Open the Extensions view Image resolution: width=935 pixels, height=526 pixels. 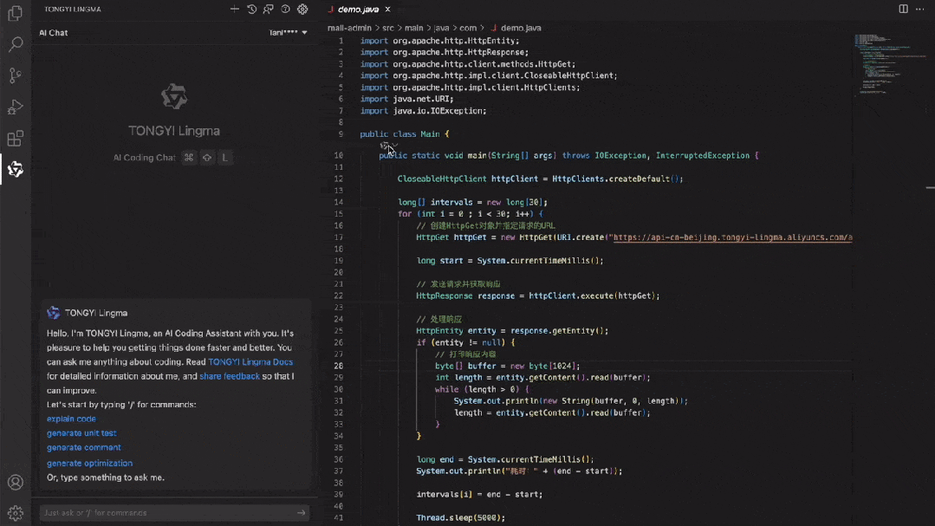tap(15, 139)
